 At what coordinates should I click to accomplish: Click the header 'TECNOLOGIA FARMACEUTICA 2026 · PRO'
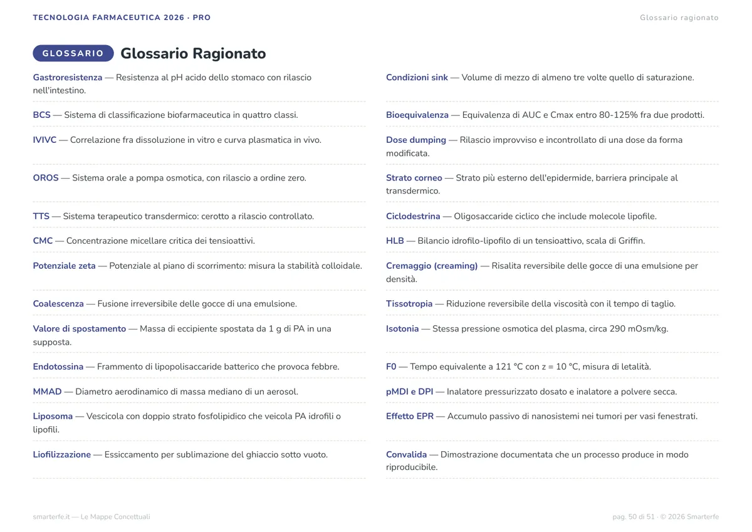pyautogui.click(x=122, y=18)
